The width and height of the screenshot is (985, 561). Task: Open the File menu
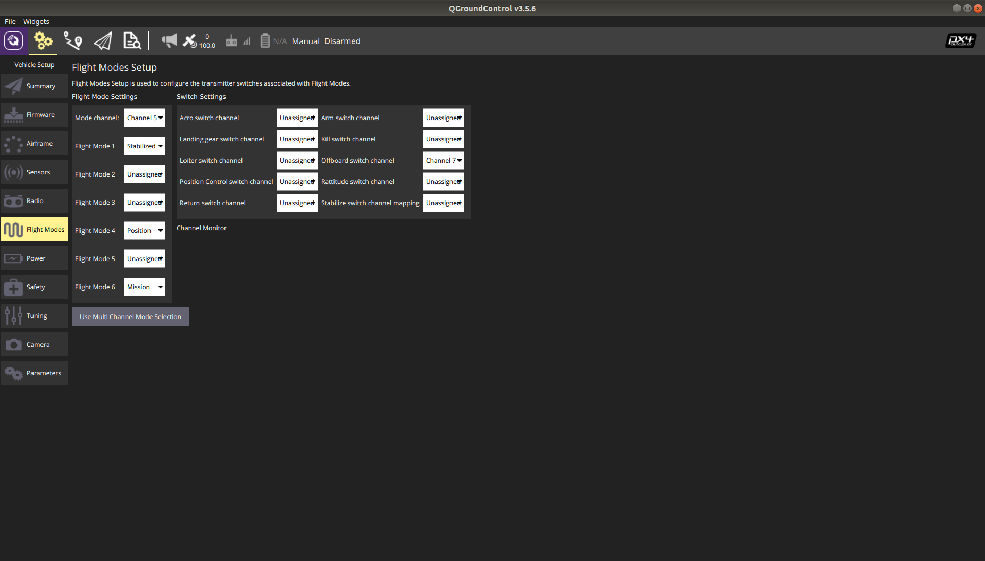[x=10, y=21]
